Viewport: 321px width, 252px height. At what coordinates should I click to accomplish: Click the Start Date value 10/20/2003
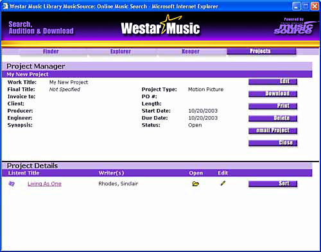pyautogui.click(x=203, y=111)
